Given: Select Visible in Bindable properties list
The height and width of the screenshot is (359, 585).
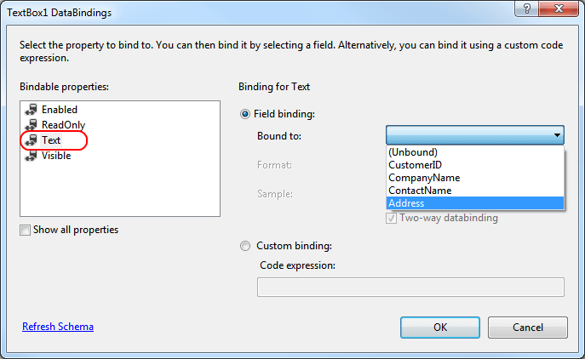Looking at the screenshot, I should coord(56,156).
